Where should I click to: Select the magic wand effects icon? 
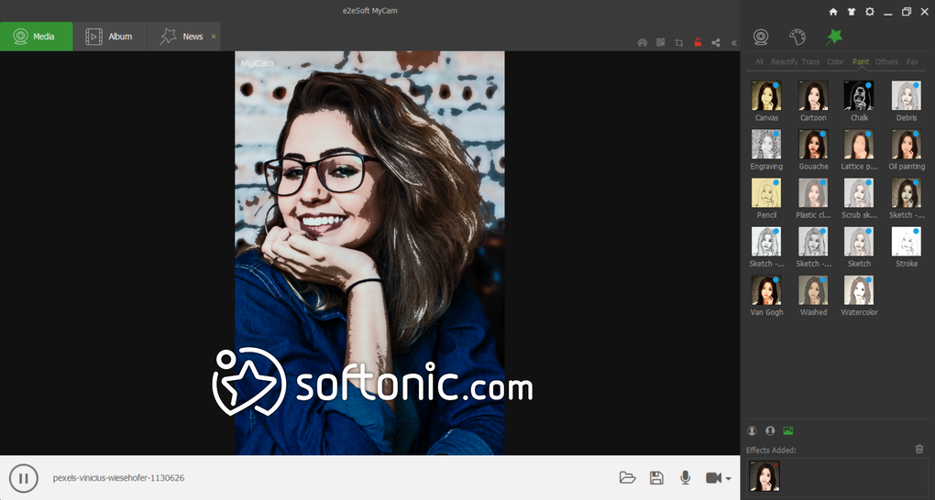(x=833, y=37)
